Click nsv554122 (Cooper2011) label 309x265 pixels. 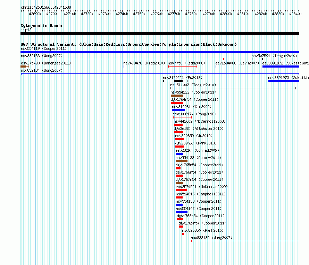pos(193,92)
